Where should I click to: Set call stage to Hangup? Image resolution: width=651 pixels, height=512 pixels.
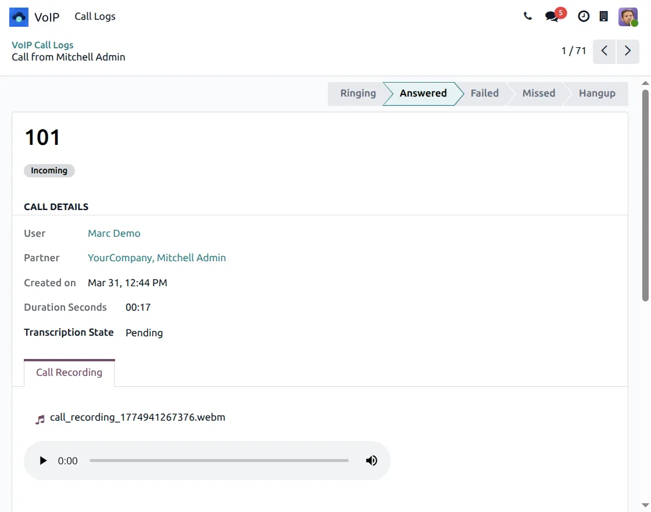coord(598,93)
